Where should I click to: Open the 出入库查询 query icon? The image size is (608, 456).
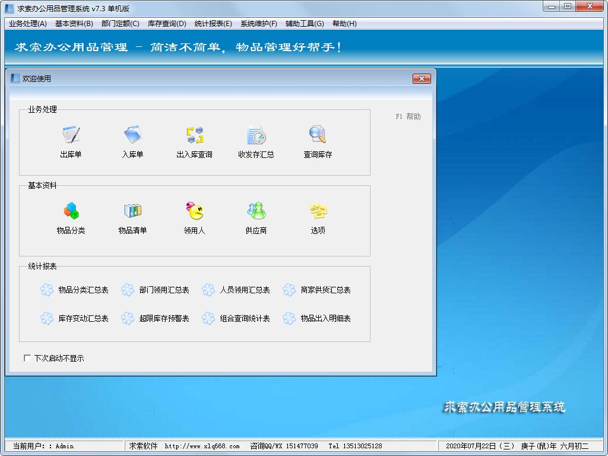194,135
